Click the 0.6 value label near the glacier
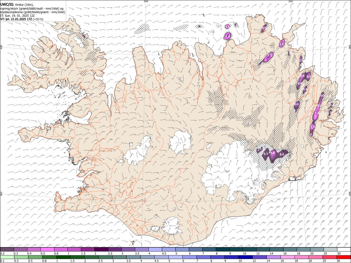351x263 pixels. pyautogui.click(x=273, y=153)
